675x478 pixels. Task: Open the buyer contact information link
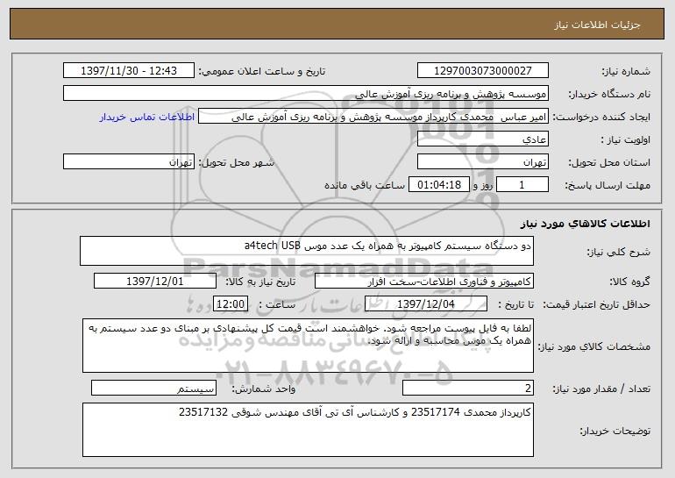pyautogui.click(x=147, y=117)
